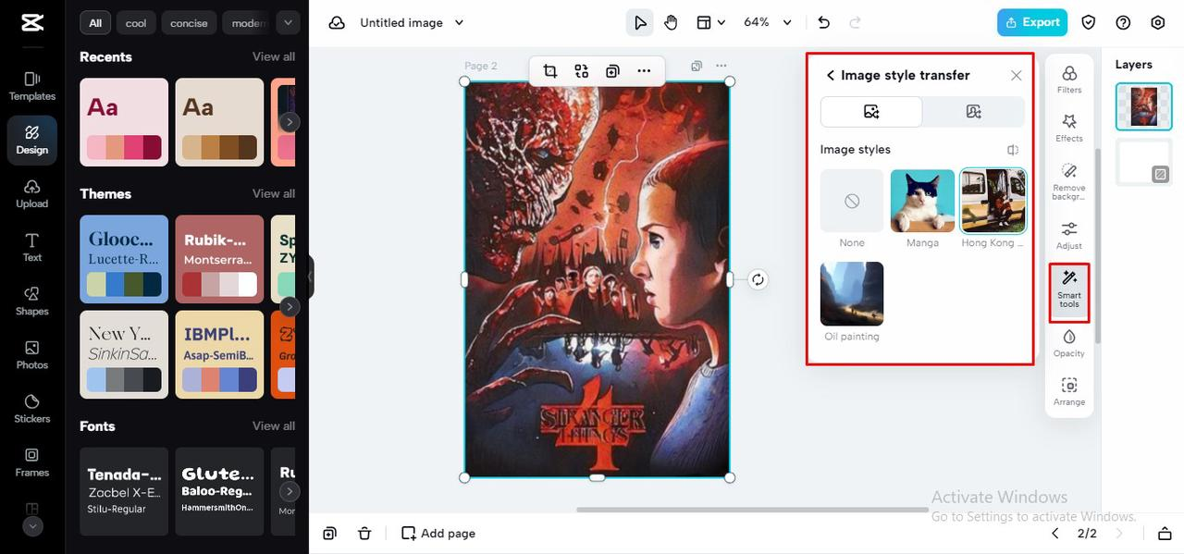The image size is (1184, 554).
Task: Click the replace image icon in floating toolbar
Action: click(581, 71)
